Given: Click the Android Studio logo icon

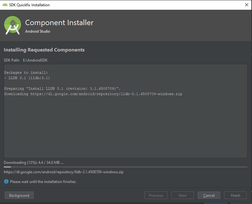Looking at the screenshot, I should tap(13, 25).
